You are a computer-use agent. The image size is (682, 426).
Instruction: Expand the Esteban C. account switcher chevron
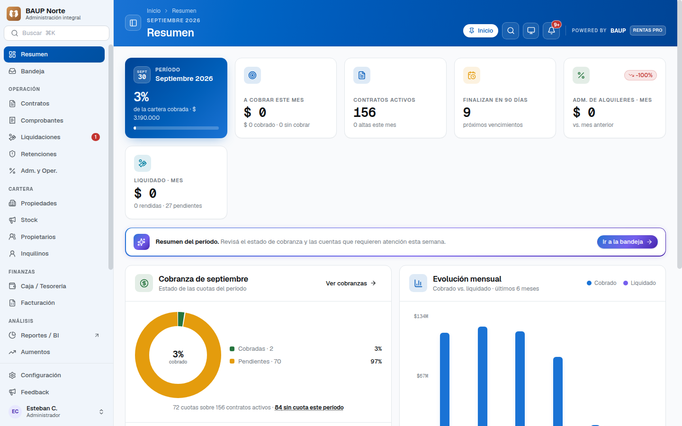click(101, 412)
